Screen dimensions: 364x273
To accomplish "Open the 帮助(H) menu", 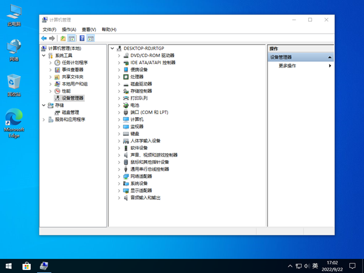I will [109, 30].
